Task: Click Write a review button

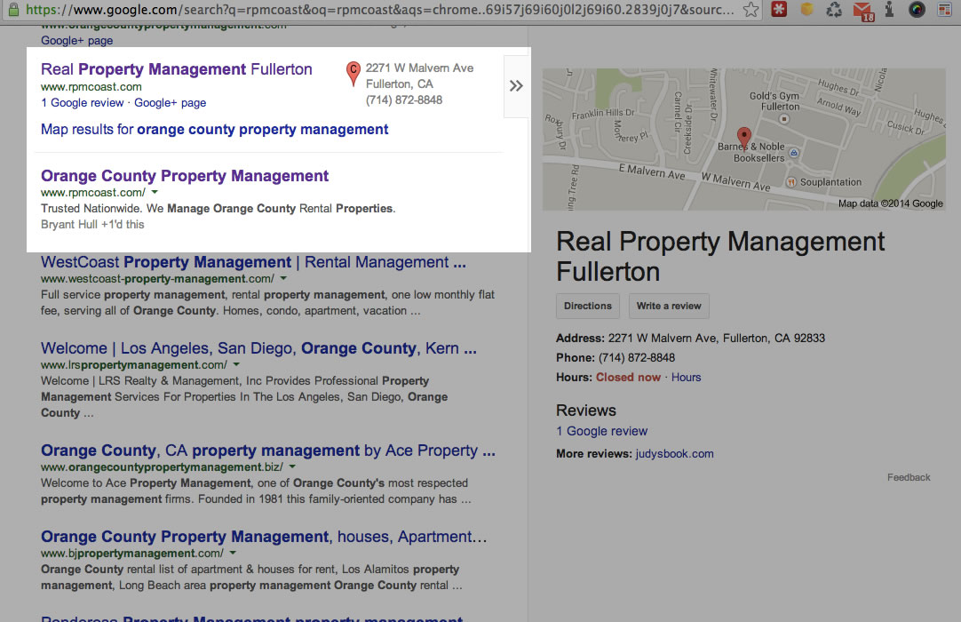Action: coord(669,306)
